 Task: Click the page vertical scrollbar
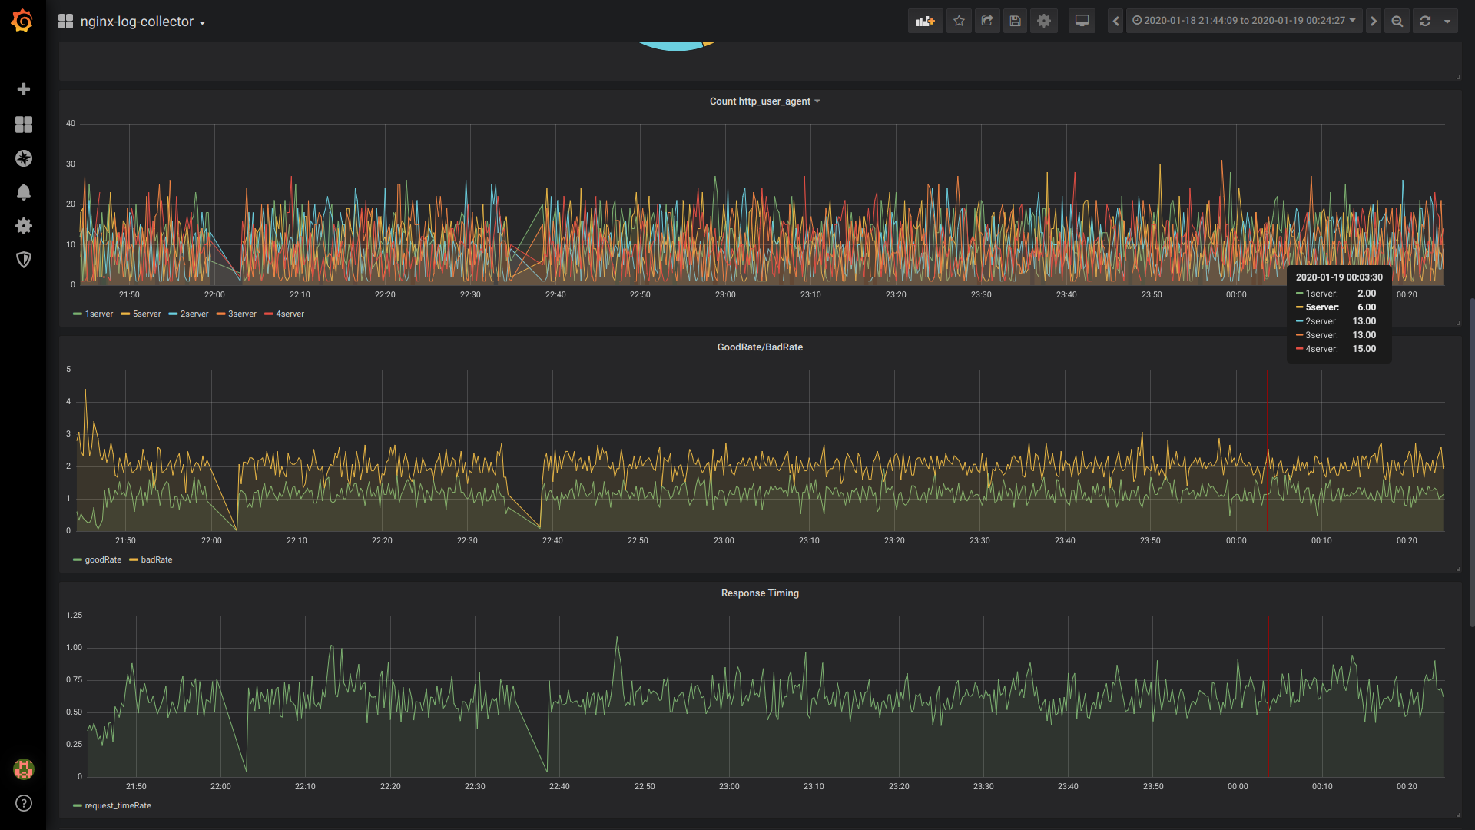1471,463
